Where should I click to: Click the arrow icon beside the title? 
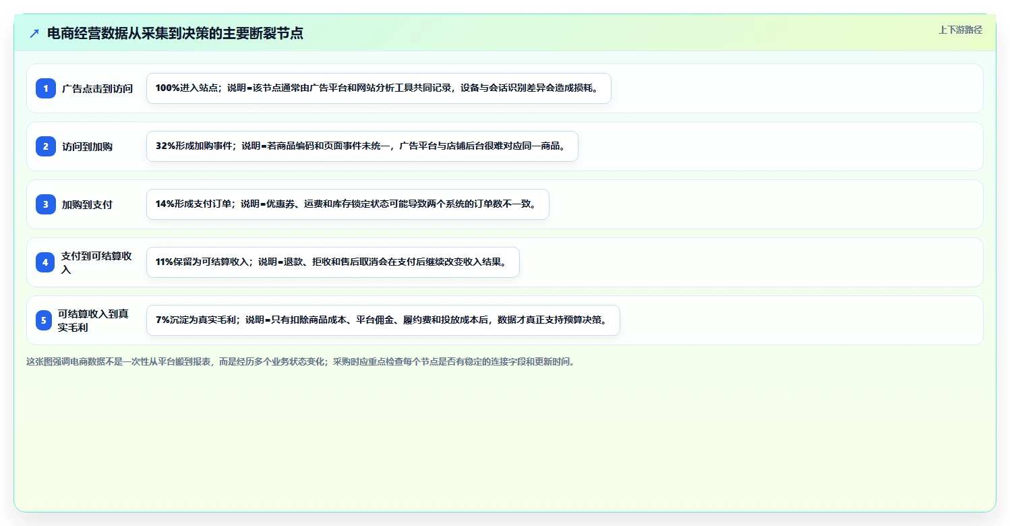[x=34, y=34]
